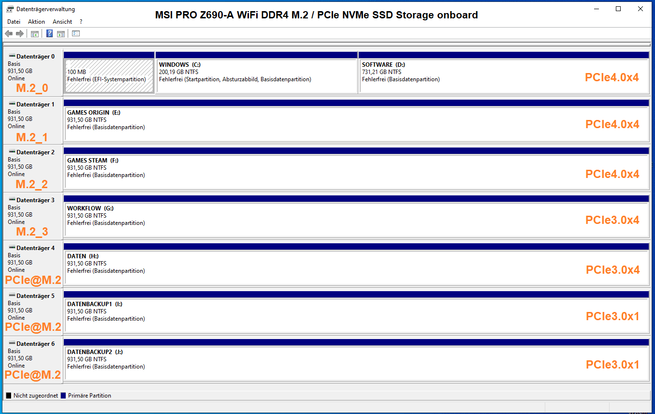The image size is (655, 414).
Task: Toggle the action pane show/hide icon
Action: pyautogui.click(x=61, y=34)
